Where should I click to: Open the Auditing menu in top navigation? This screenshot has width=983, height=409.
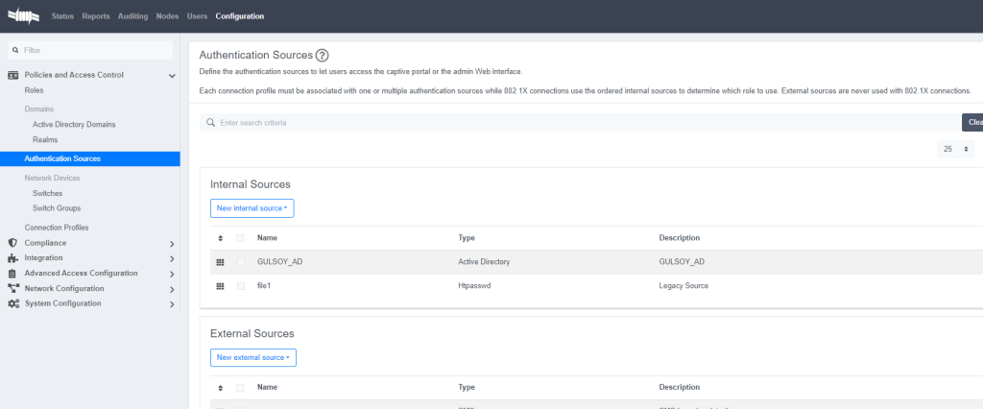pyautogui.click(x=132, y=16)
